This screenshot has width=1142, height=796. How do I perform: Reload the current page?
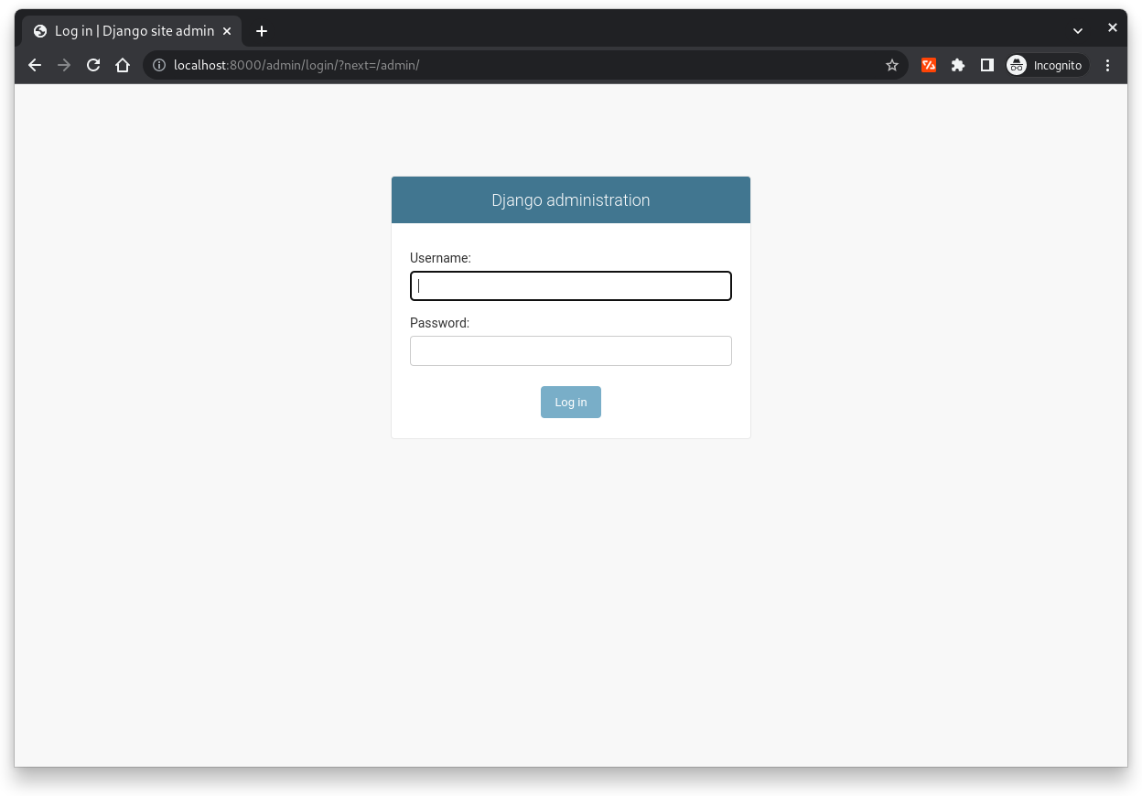point(93,65)
